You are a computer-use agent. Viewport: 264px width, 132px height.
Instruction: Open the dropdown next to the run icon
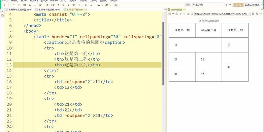(x=102, y=5)
